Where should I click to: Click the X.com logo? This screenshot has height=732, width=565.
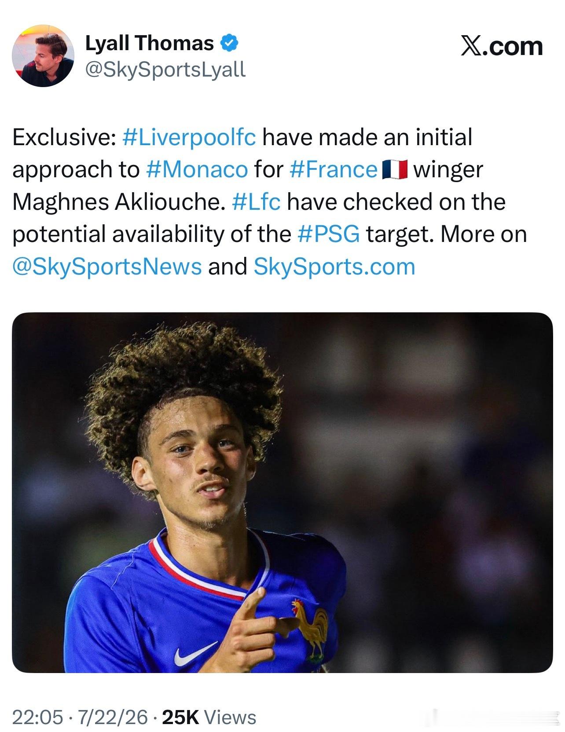[502, 46]
